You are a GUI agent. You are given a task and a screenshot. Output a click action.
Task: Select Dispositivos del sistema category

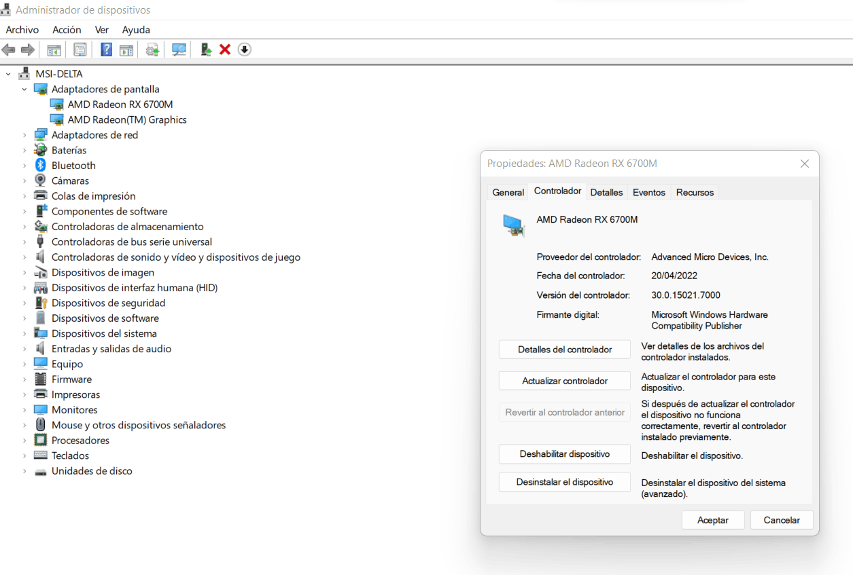(x=104, y=333)
